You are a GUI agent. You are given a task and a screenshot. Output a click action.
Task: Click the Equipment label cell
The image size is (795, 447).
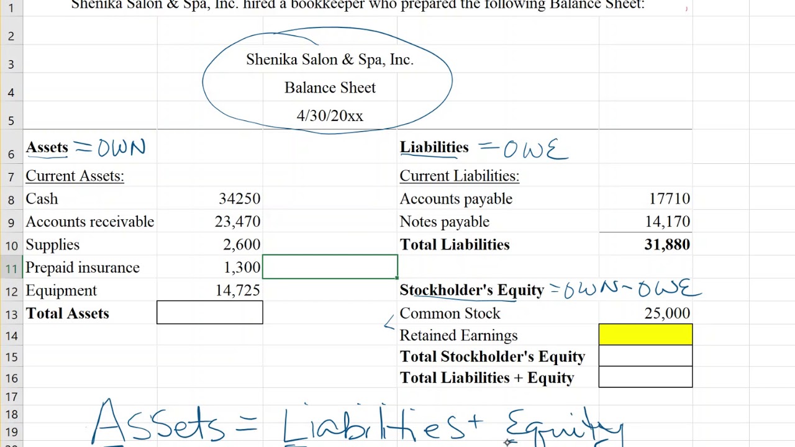click(x=90, y=291)
